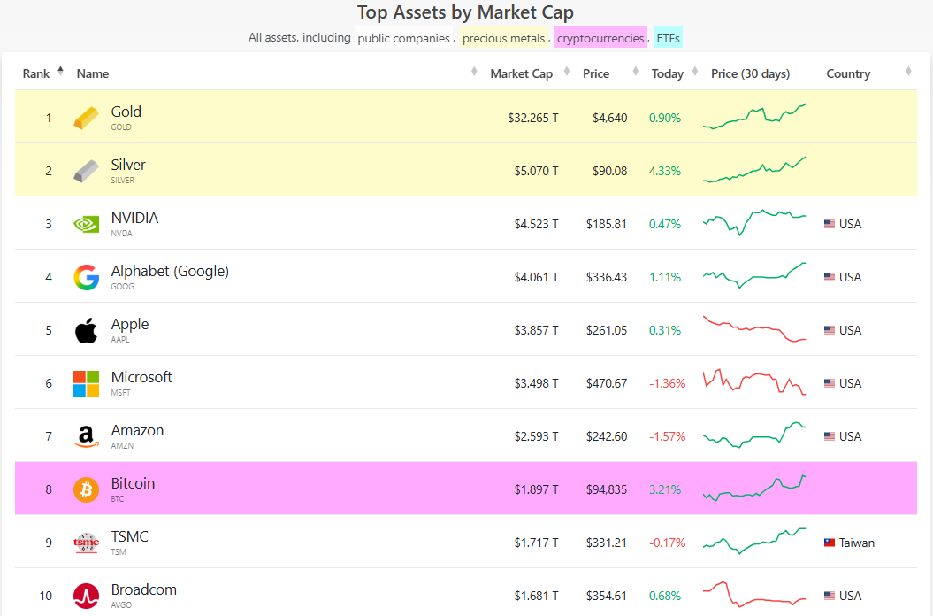Sort table by Market Cap column
This screenshot has height=616, width=933.
click(521, 73)
